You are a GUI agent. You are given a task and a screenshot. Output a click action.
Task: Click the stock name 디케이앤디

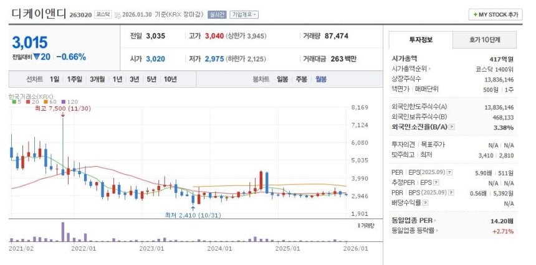click(39, 14)
